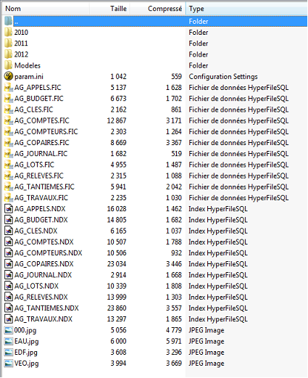Select the AG_LOTS.NDX index icon
308x378 pixels.
[x=9, y=286]
